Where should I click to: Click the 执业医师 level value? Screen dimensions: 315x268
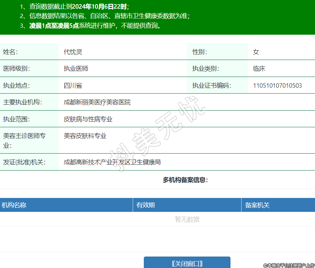coord(76,69)
